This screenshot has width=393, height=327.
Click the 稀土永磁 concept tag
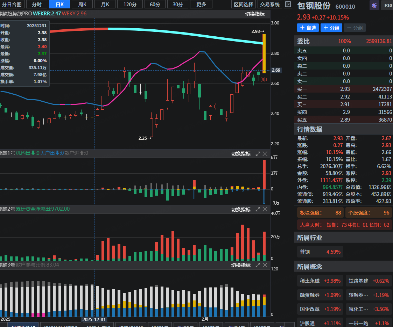320,281
